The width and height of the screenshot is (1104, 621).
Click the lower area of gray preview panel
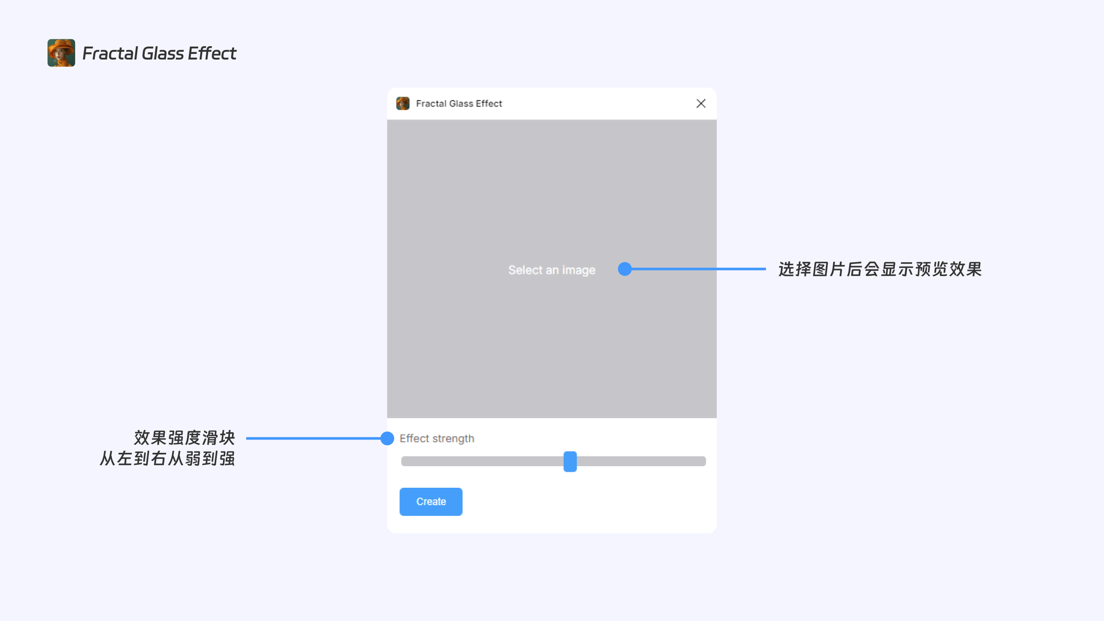[x=552, y=362]
